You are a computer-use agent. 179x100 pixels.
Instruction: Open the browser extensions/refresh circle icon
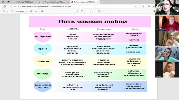(143, 6)
